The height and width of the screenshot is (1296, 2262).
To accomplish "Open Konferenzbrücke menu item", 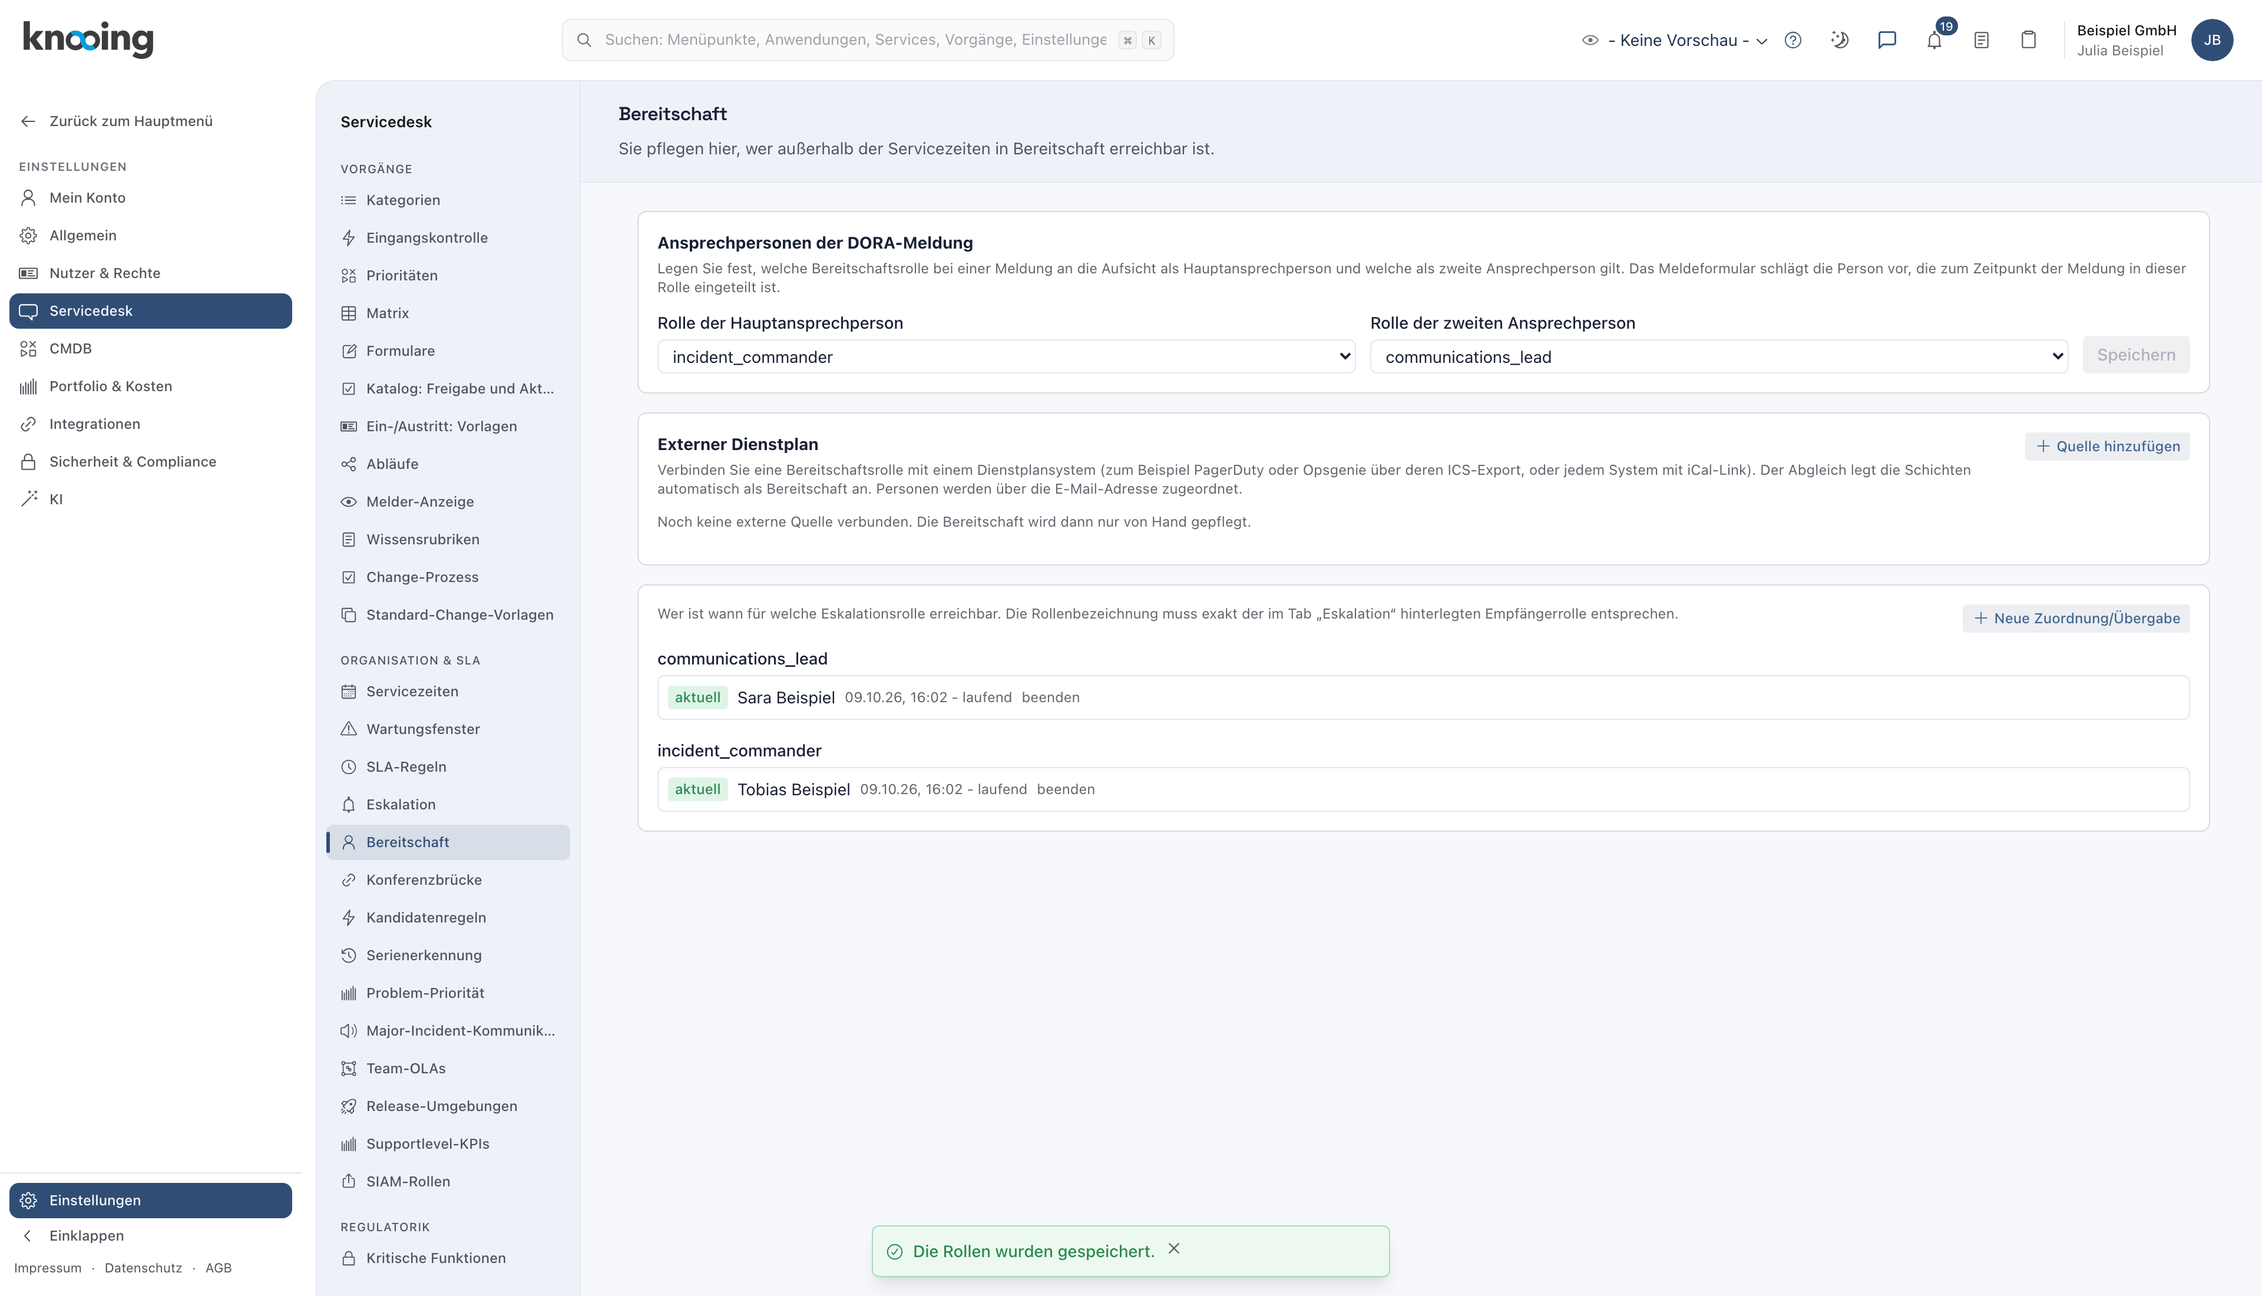I will pyautogui.click(x=448, y=880).
